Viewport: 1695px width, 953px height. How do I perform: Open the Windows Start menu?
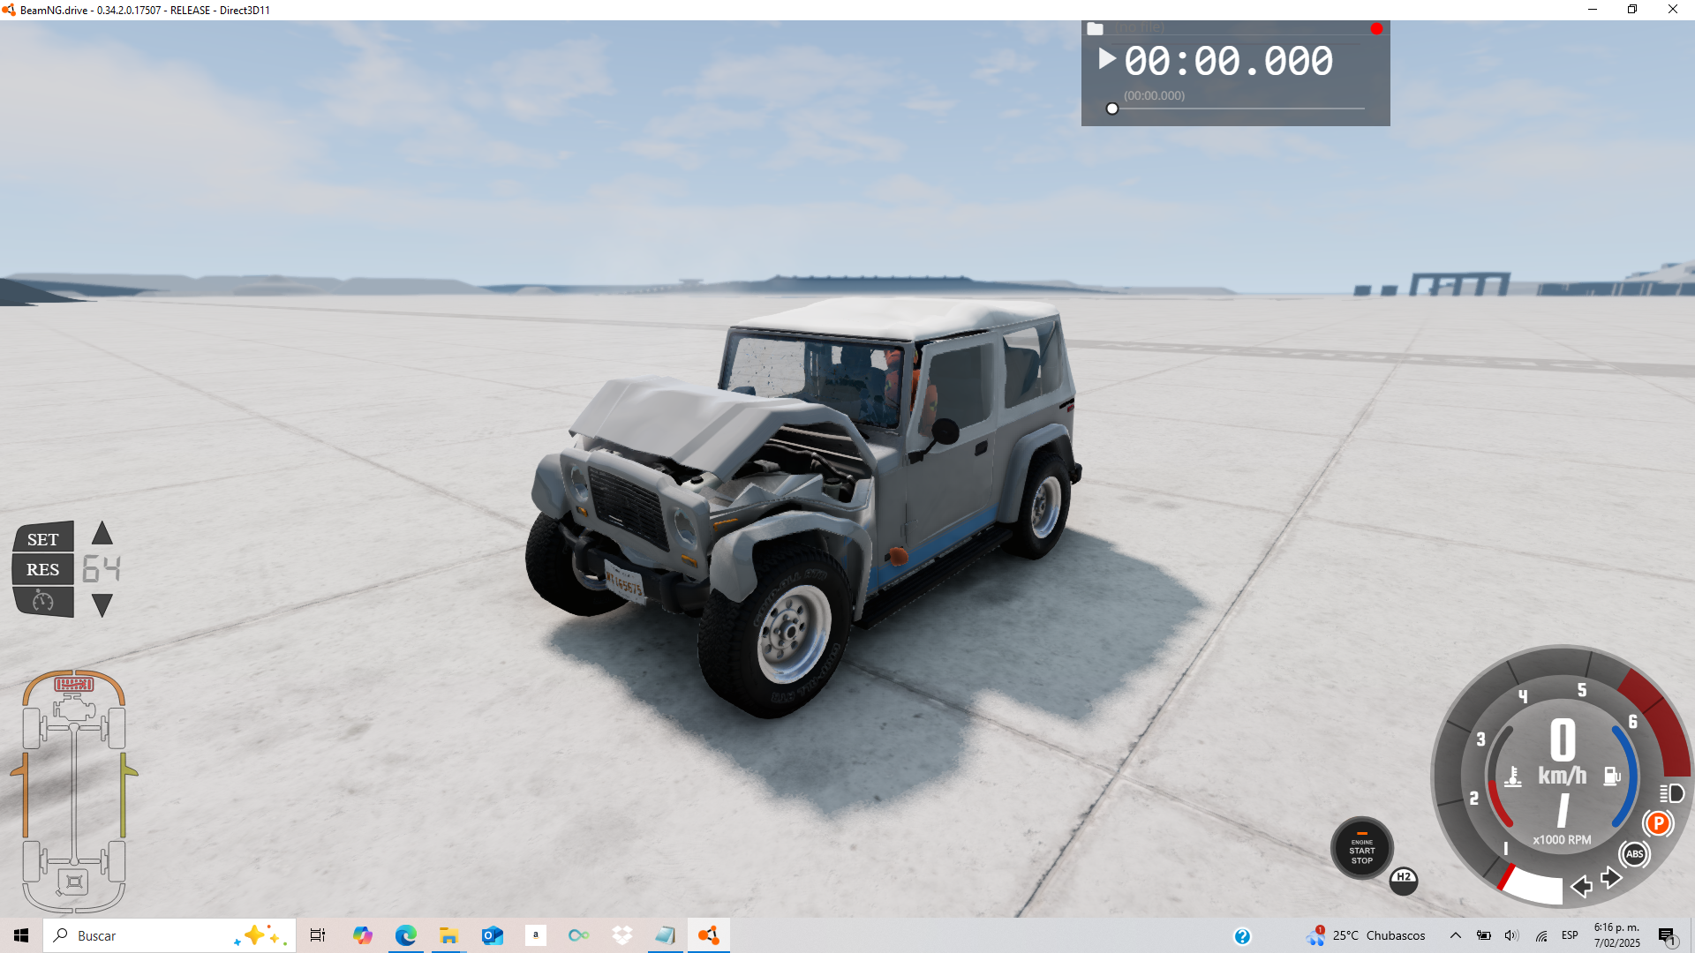(21, 935)
